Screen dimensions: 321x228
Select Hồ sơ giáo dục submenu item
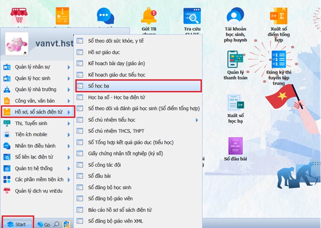coord(138,52)
